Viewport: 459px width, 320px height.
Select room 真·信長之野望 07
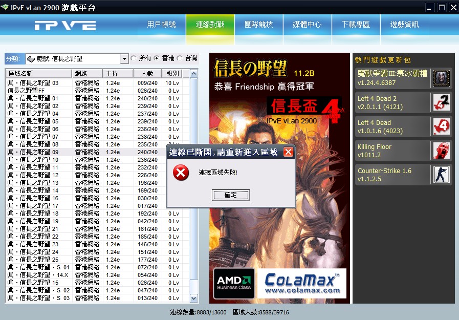(98, 136)
